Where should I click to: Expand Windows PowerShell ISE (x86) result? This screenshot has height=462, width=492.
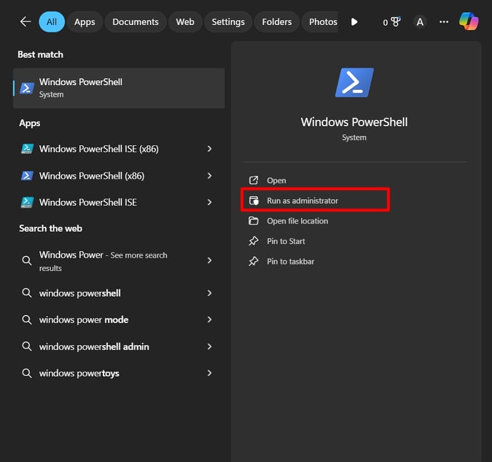[210, 149]
